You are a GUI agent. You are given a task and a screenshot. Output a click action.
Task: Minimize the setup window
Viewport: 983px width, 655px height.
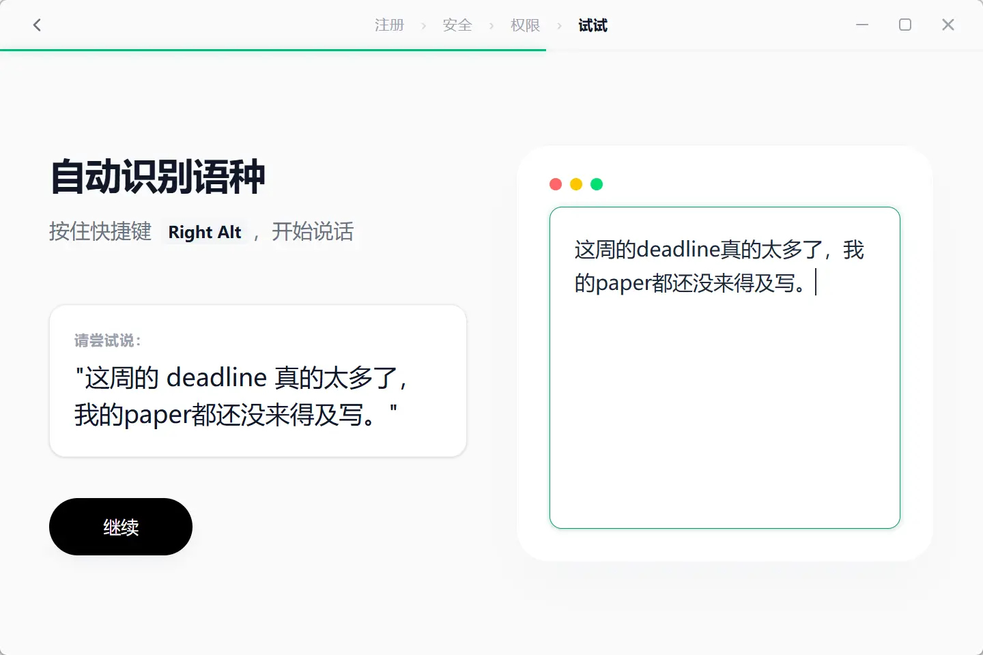[862, 25]
